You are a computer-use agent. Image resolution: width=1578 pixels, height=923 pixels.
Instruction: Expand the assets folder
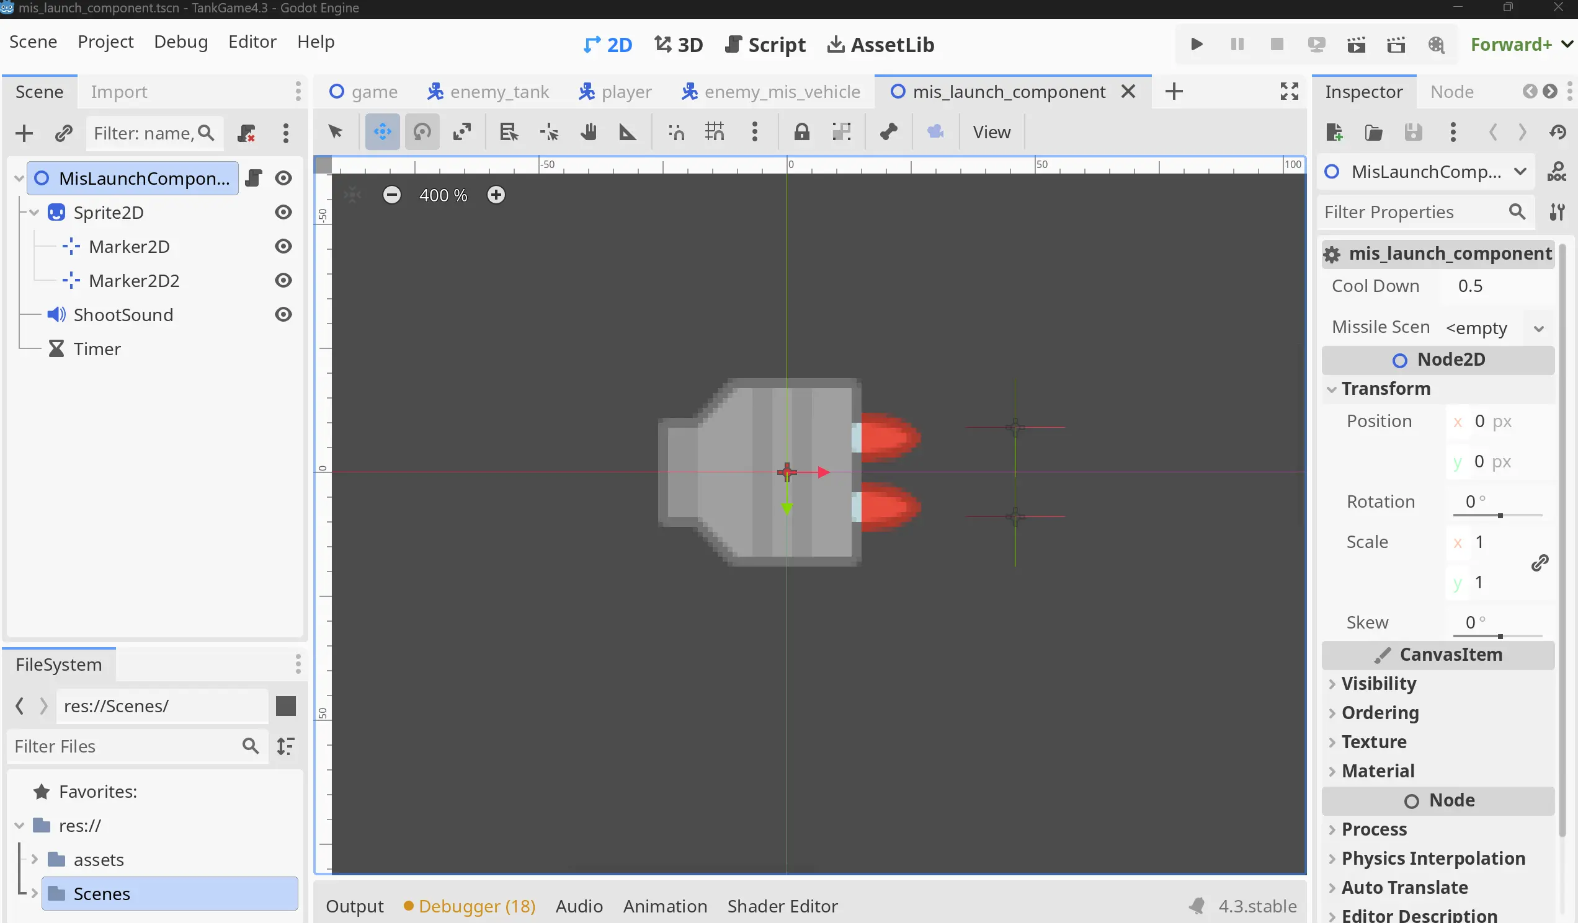click(35, 859)
